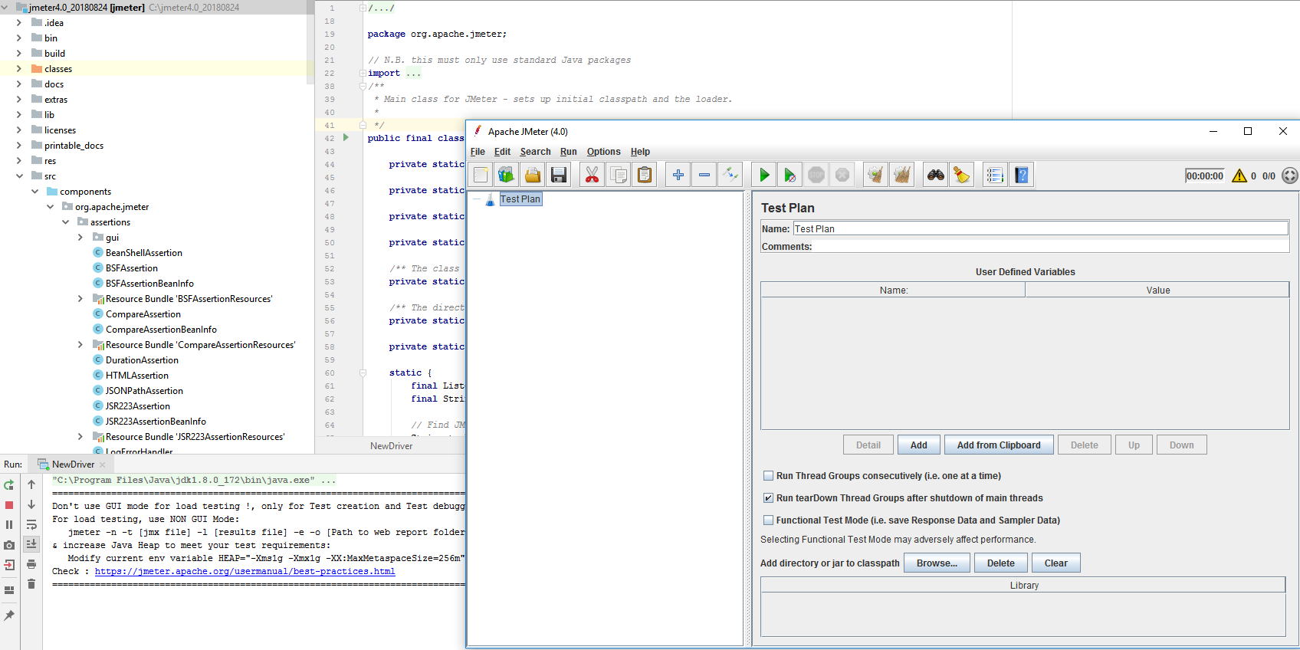Open the File menu in JMeter
The height and width of the screenshot is (650, 1300).
(x=478, y=152)
